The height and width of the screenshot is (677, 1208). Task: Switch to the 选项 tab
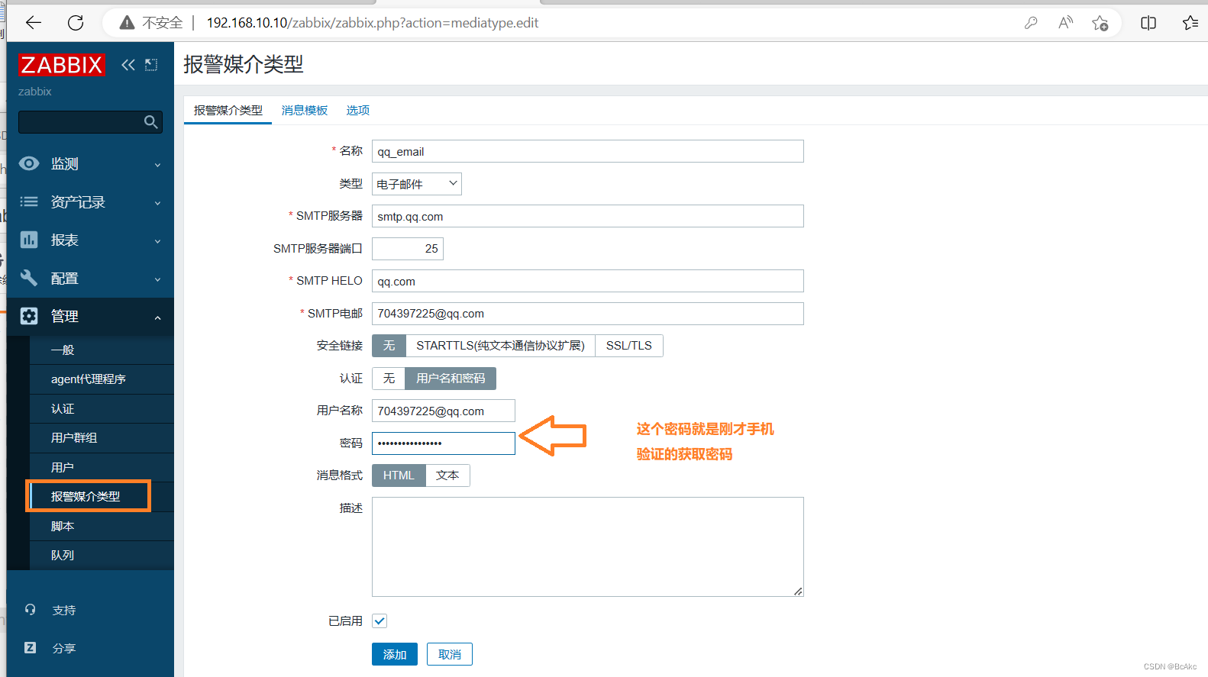pyautogui.click(x=358, y=111)
